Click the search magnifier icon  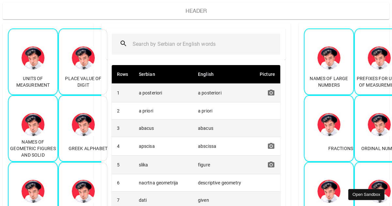pos(123,44)
